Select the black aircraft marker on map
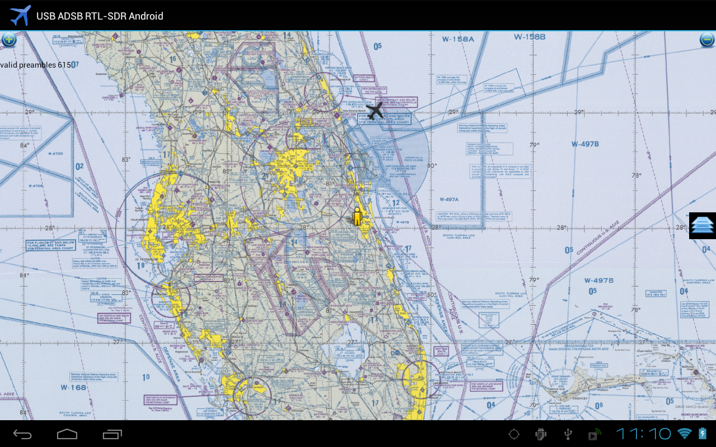Screen dimensions: 716x447 tap(376, 111)
